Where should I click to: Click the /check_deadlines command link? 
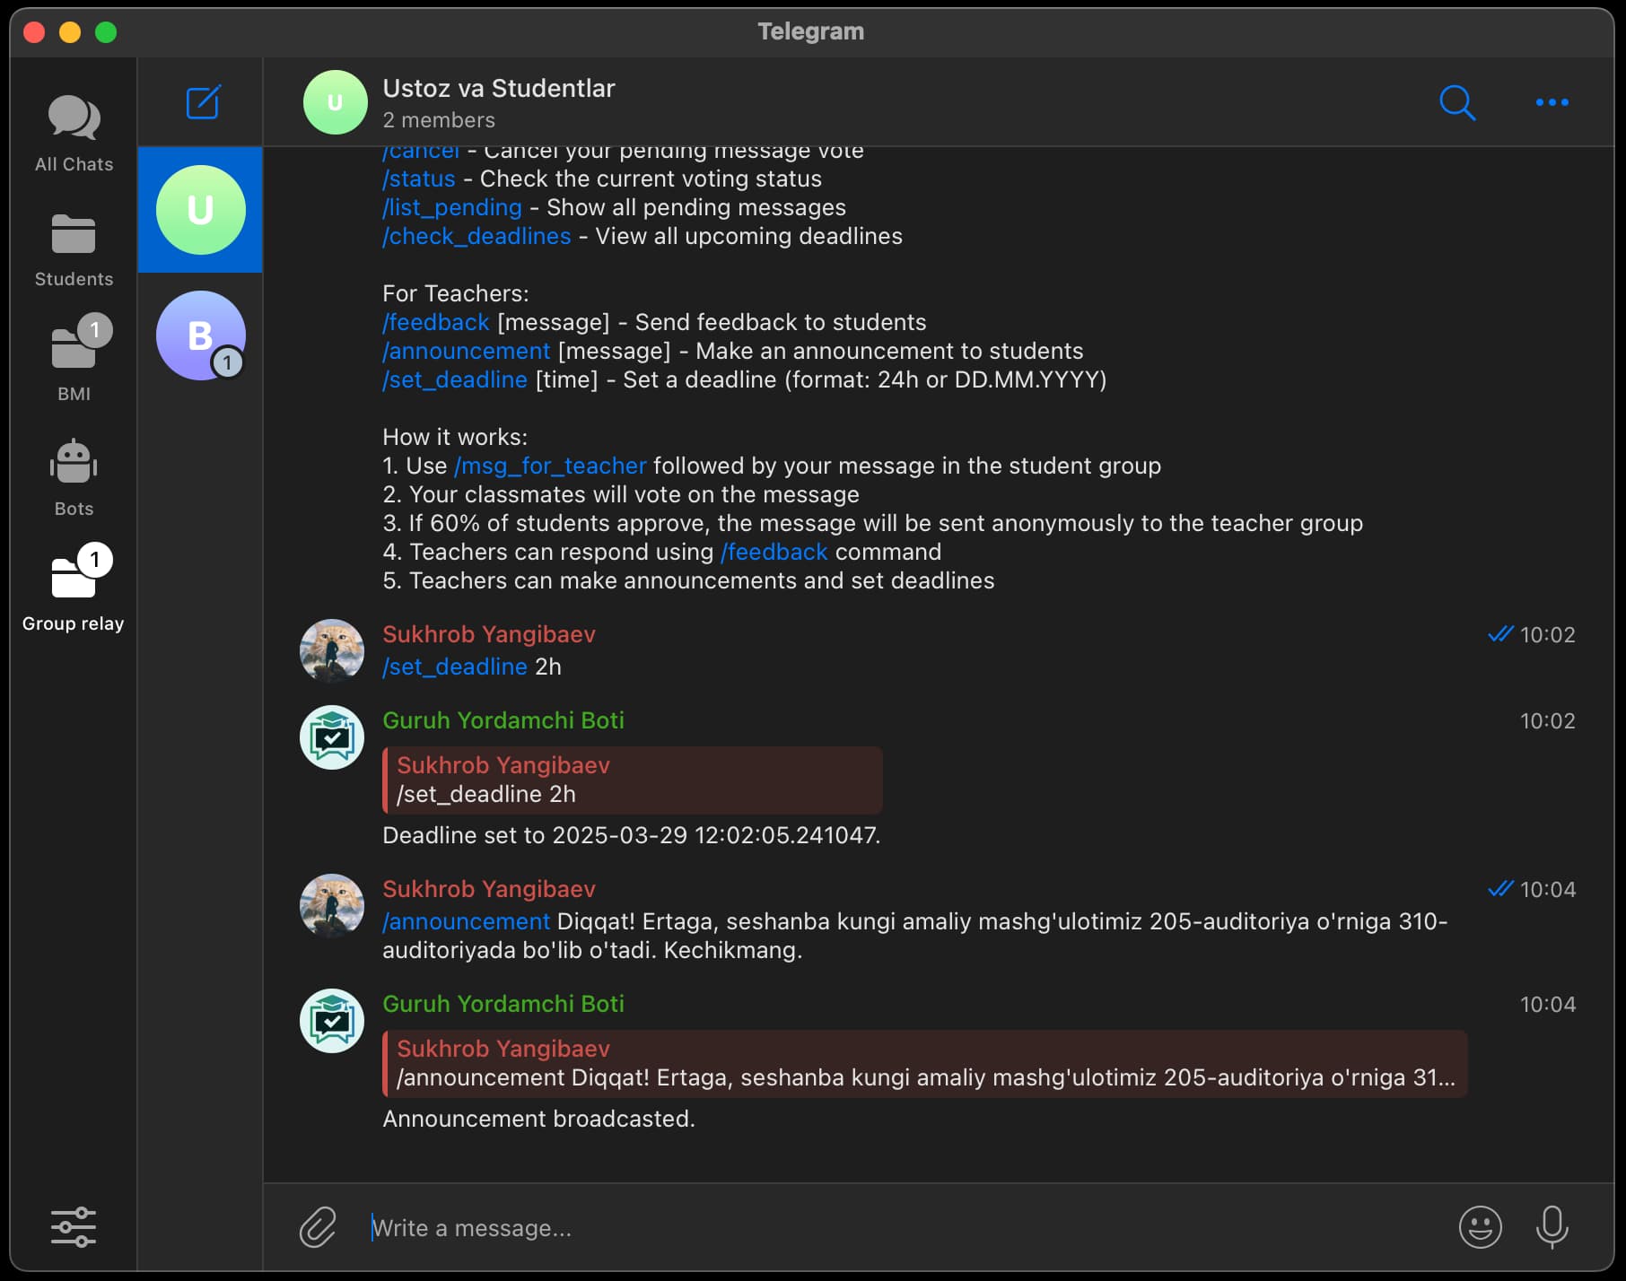476,236
